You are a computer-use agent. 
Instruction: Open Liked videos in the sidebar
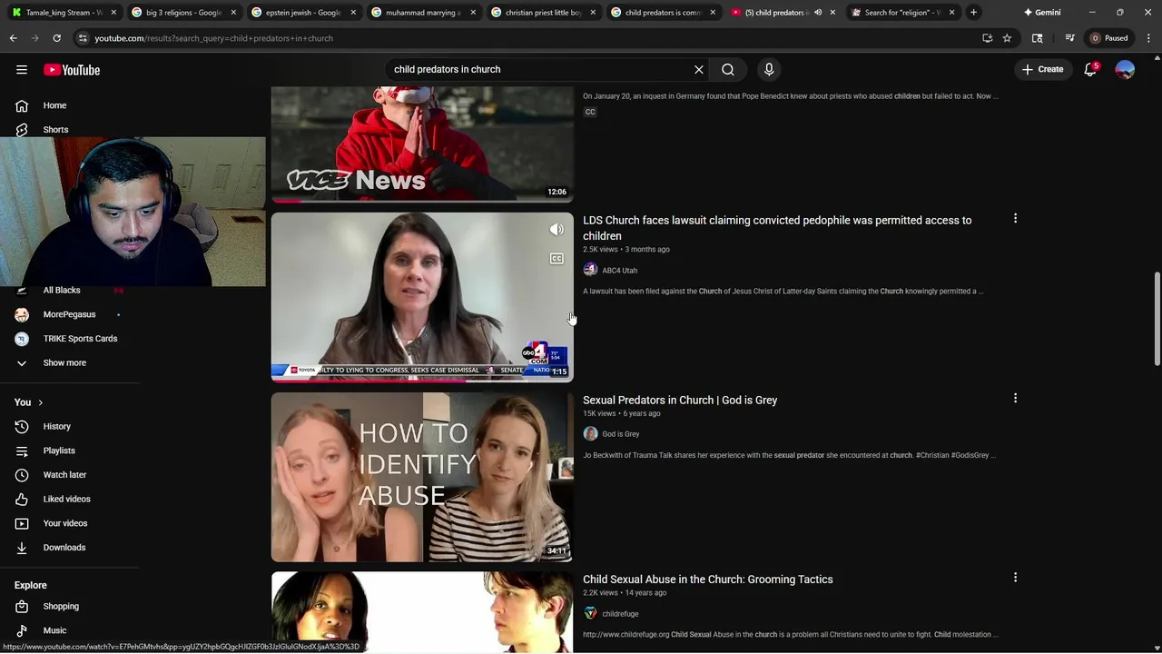tap(66, 500)
